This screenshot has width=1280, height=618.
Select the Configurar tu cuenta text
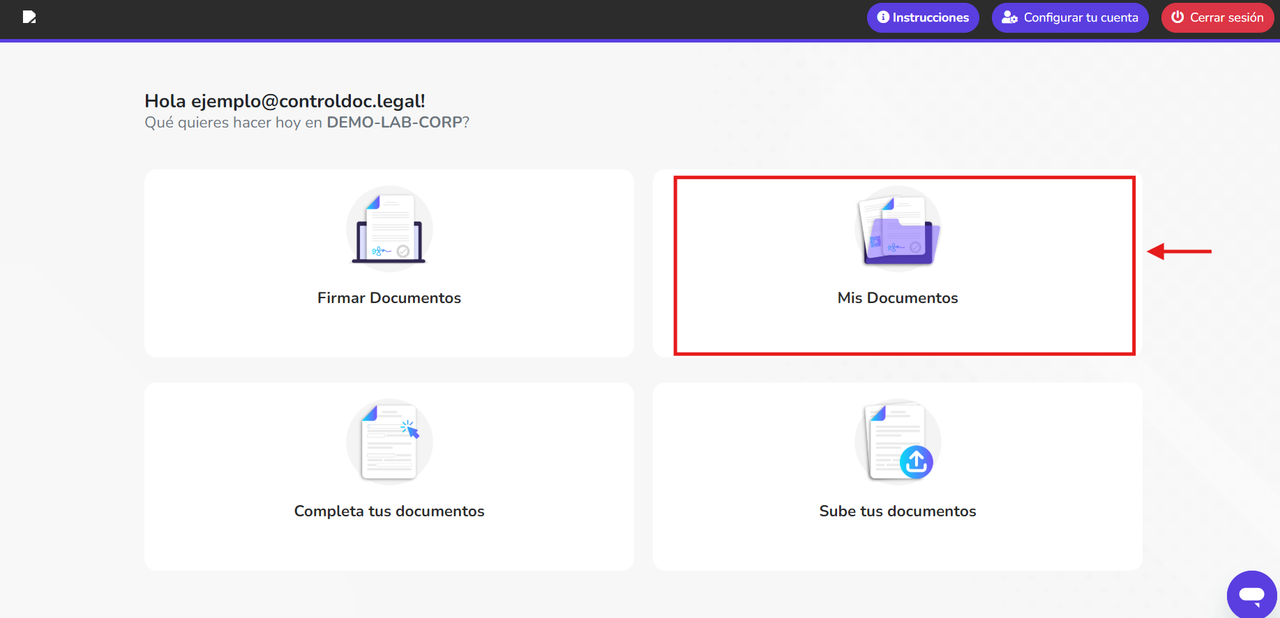pyautogui.click(x=1081, y=17)
